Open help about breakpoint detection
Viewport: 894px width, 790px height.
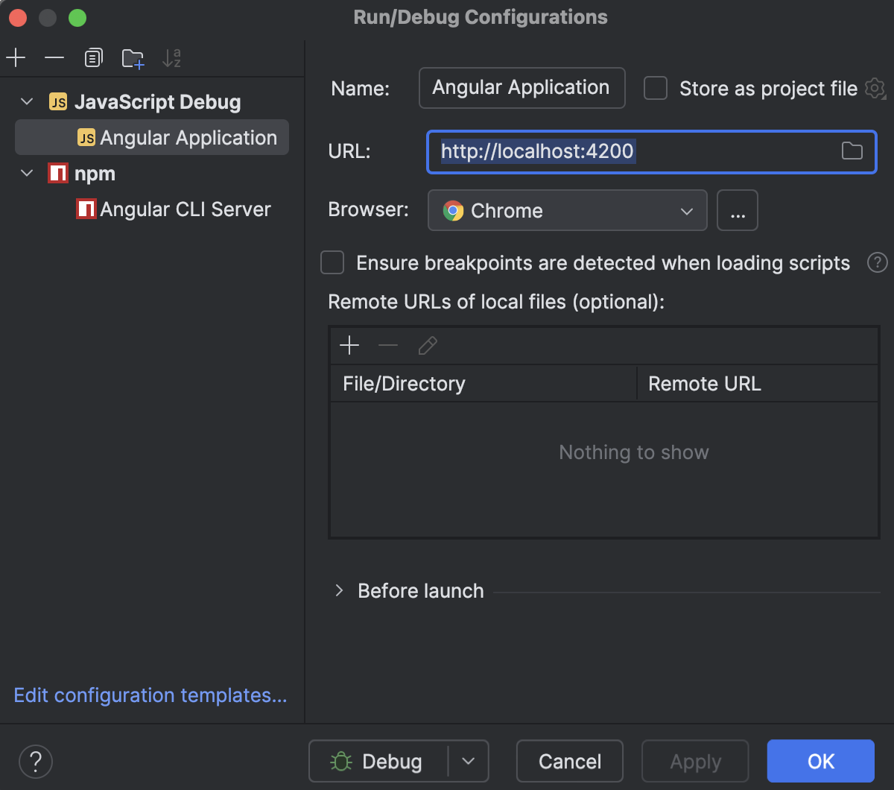(x=877, y=262)
